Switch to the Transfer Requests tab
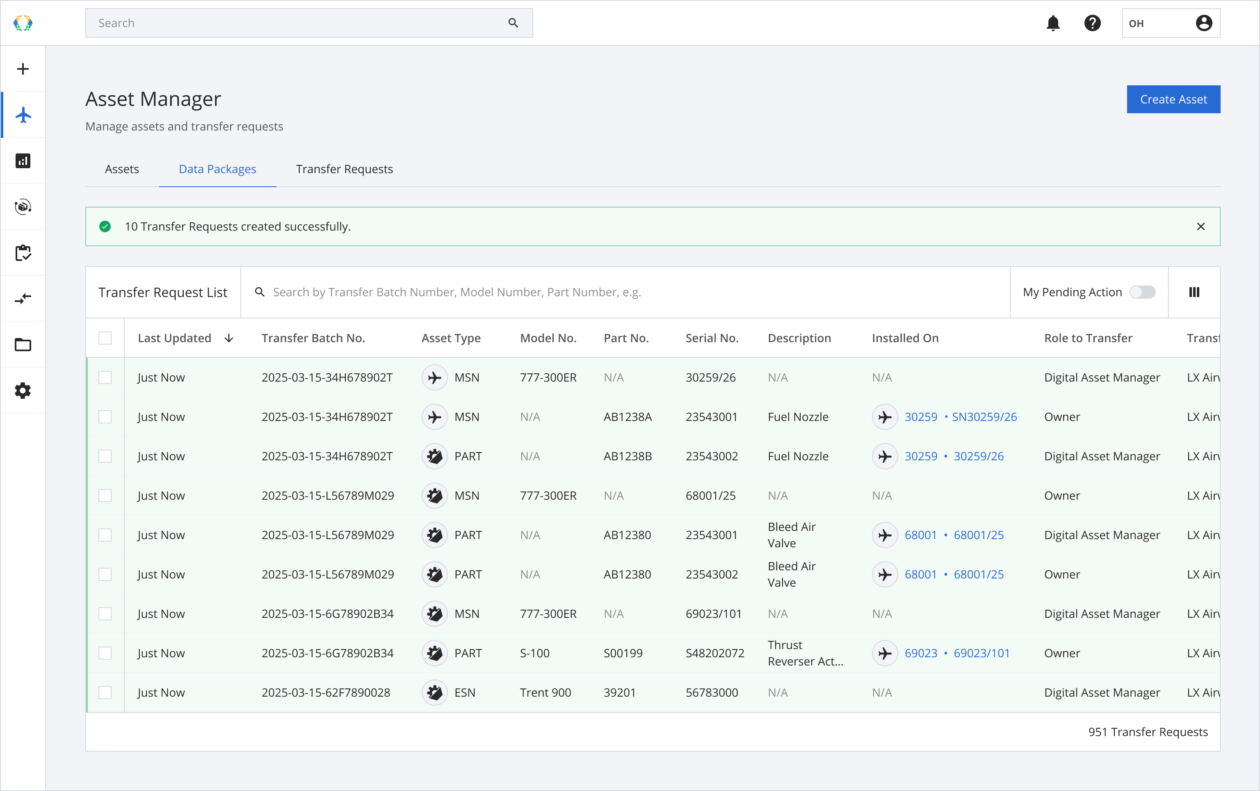This screenshot has width=1260, height=791. [x=344, y=169]
